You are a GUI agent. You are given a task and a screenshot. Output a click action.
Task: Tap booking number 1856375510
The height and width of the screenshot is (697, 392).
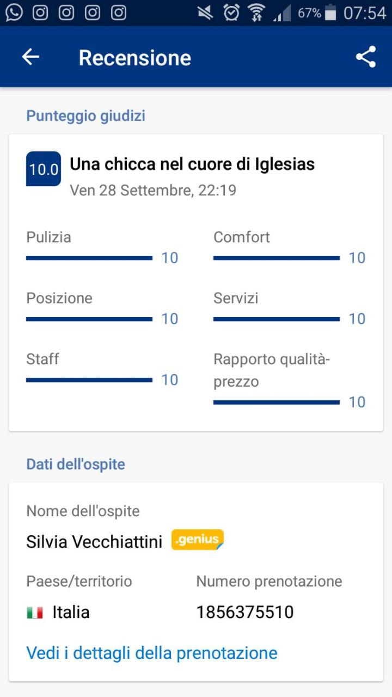point(245,612)
